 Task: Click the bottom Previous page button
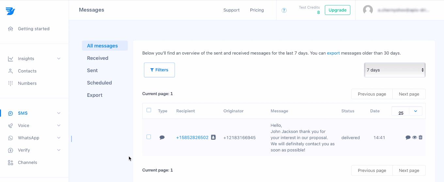(372, 170)
